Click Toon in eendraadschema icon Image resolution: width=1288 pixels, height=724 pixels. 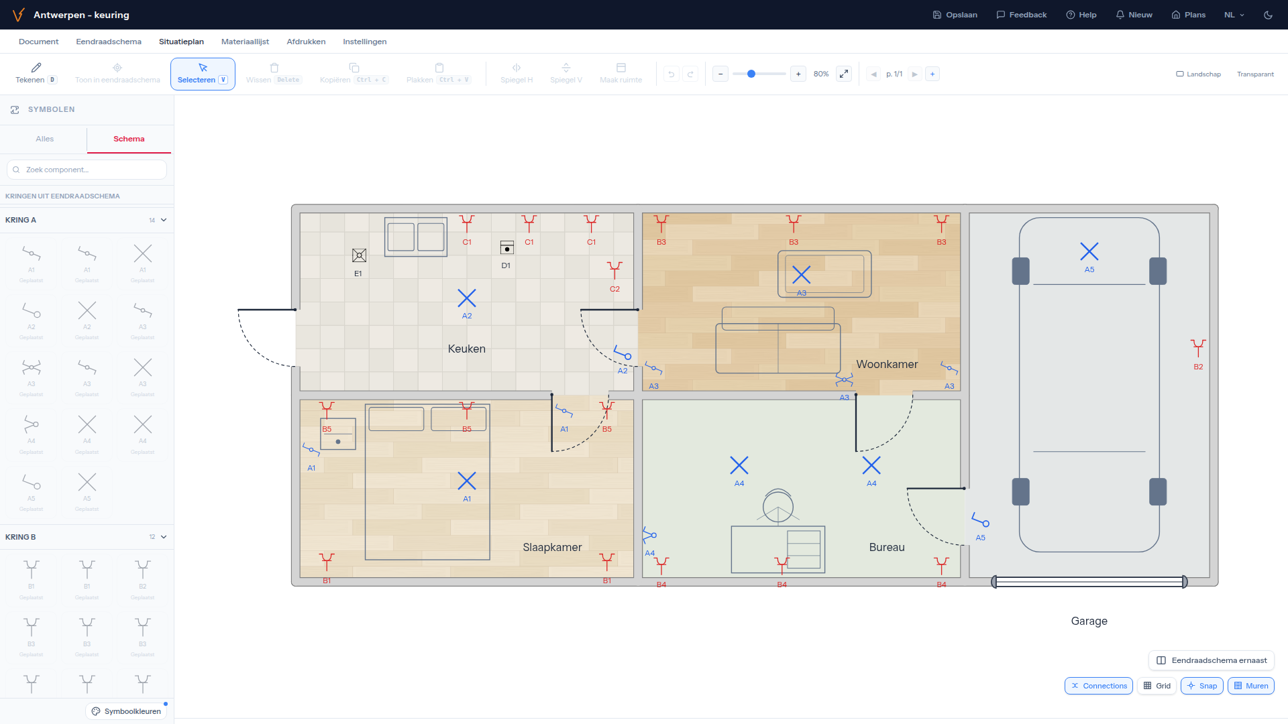point(117,68)
